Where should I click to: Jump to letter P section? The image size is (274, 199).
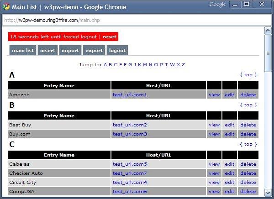click(x=162, y=65)
